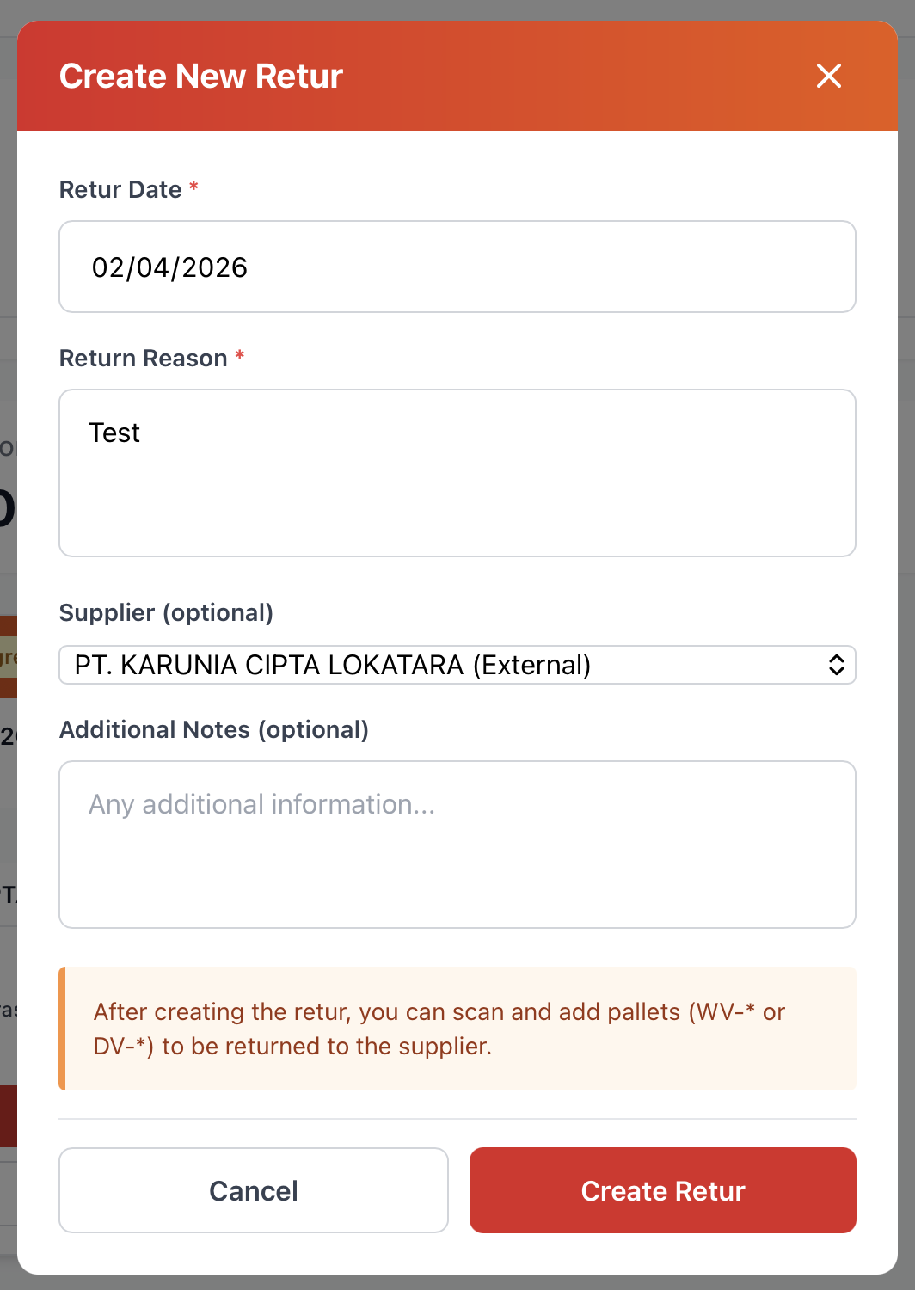Select the PT. KARUNIA CIPTA LOKATARA supplier text
Viewport: 915px width, 1290px height.
click(x=333, y=665)
